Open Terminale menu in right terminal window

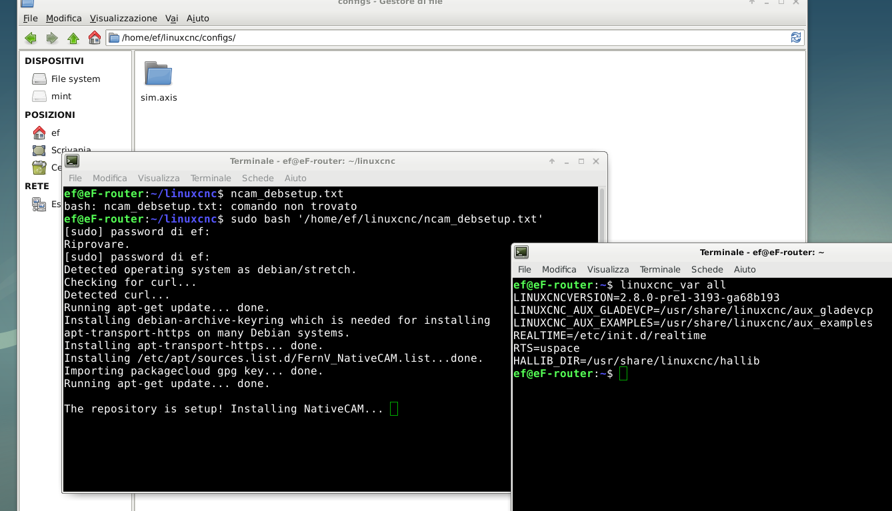[x=660, y=269]
